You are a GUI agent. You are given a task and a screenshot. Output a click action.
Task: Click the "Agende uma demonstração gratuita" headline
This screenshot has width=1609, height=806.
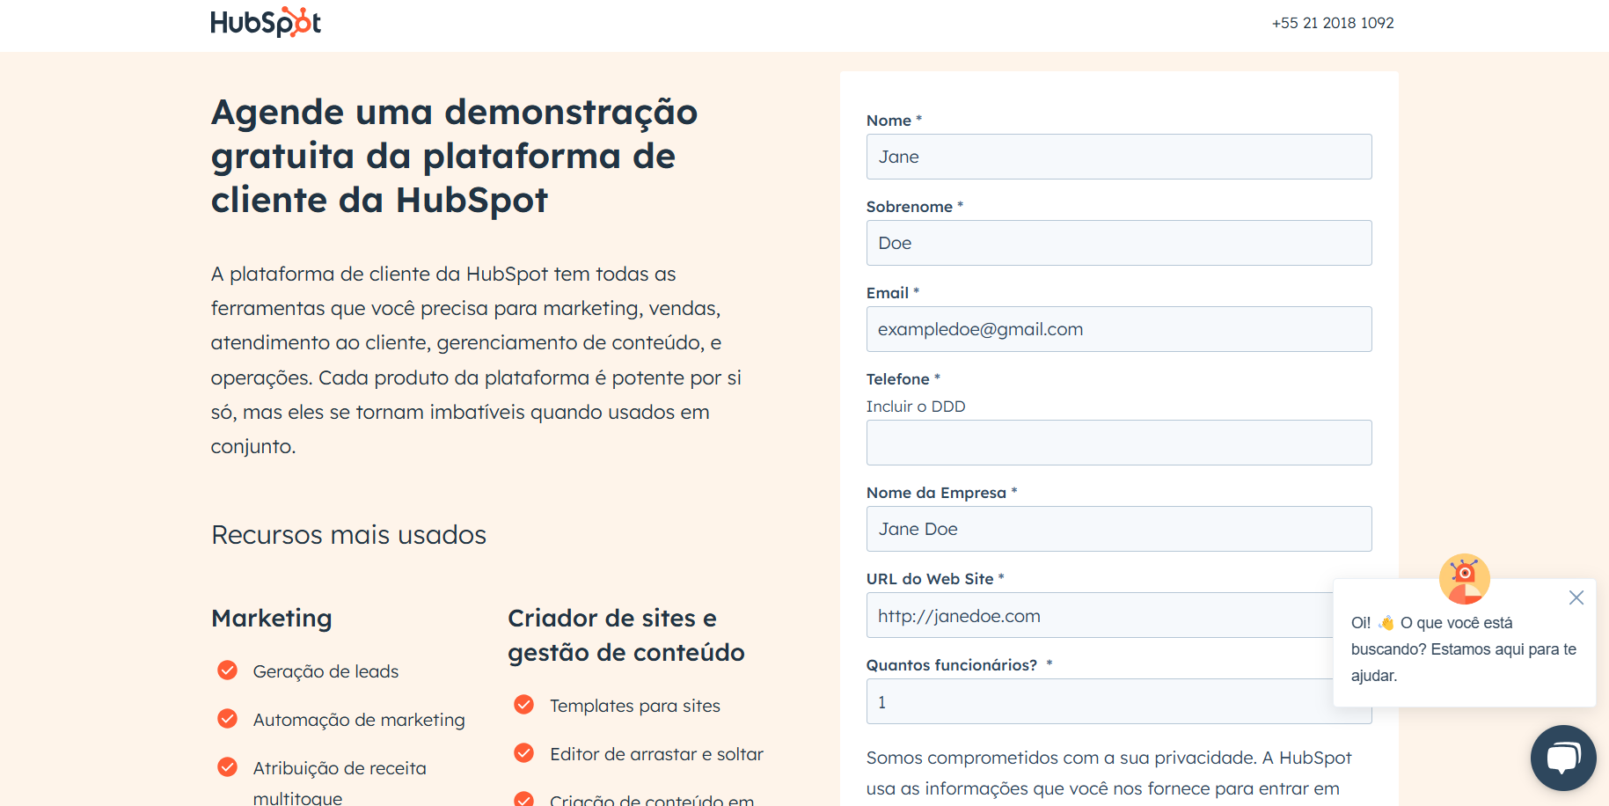tap(455, 156)
